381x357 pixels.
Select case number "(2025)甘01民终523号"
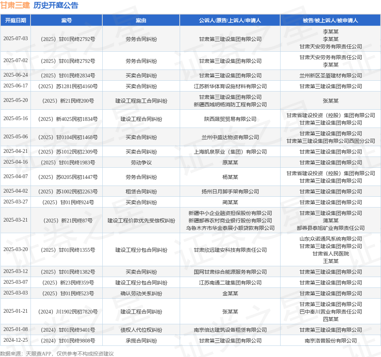pyautogui.click(x=68, y=293)
